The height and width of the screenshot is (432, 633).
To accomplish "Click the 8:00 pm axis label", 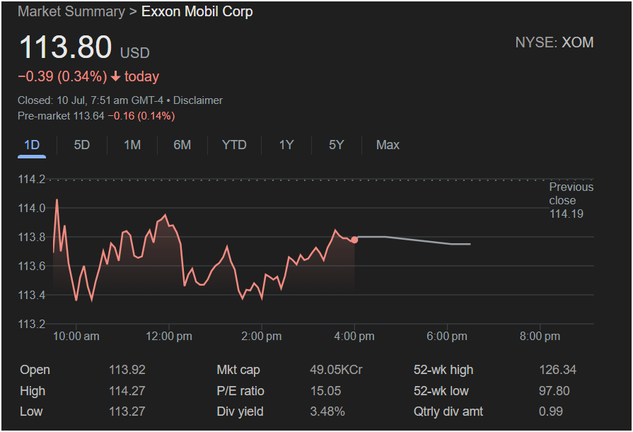I will point(540,336).
